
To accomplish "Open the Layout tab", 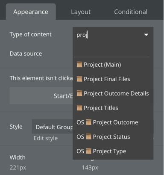I will (x=81, y=12).
